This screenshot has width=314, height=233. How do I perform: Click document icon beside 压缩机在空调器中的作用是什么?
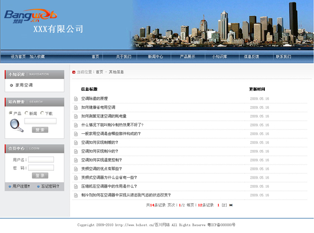tap(76, 187)
